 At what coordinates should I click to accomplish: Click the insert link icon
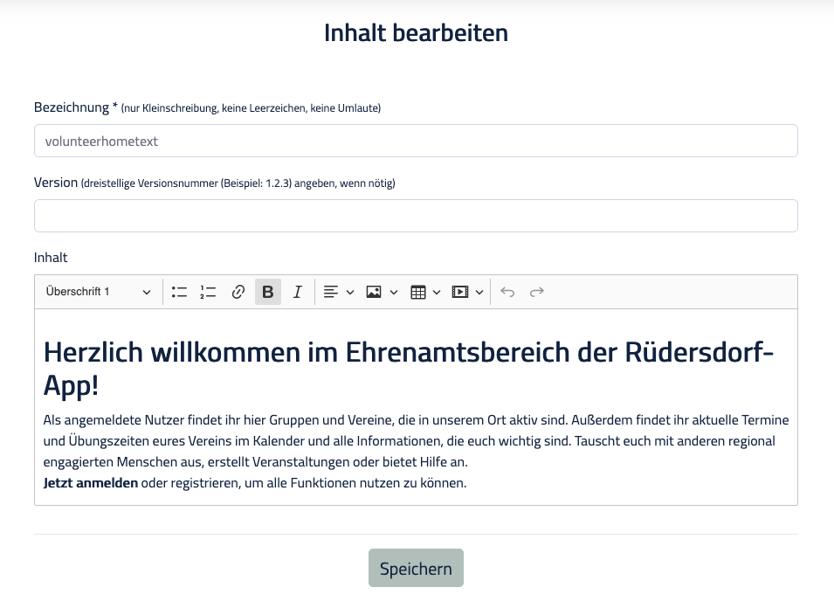point(238,292)
